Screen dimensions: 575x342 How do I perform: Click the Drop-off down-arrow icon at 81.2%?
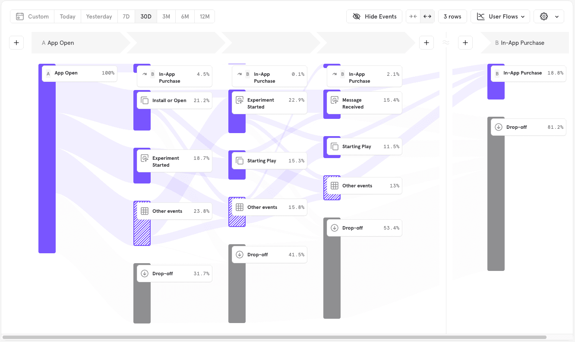click(x=499, y=127)
